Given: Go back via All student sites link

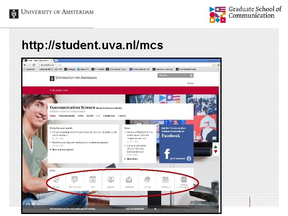Looking at the screenshot, I should point(59,90).
